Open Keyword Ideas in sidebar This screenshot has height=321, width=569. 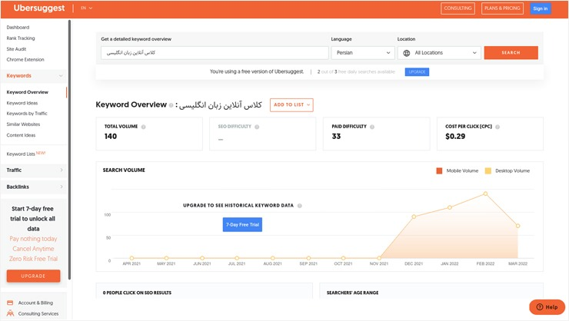click(22, 103)
